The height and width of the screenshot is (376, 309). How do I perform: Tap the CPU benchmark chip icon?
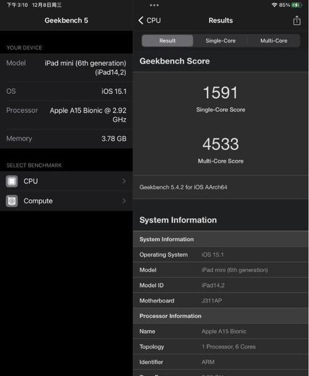pyautogui.click(x=12, y=181)
